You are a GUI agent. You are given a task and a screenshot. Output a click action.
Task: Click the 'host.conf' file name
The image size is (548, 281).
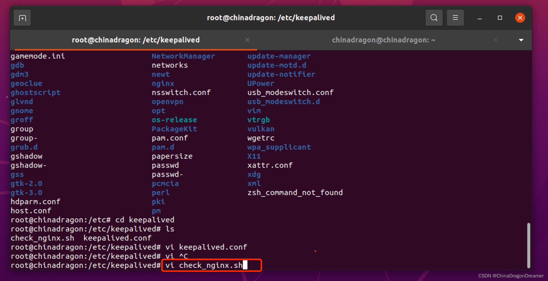click(x=31, y=211)
